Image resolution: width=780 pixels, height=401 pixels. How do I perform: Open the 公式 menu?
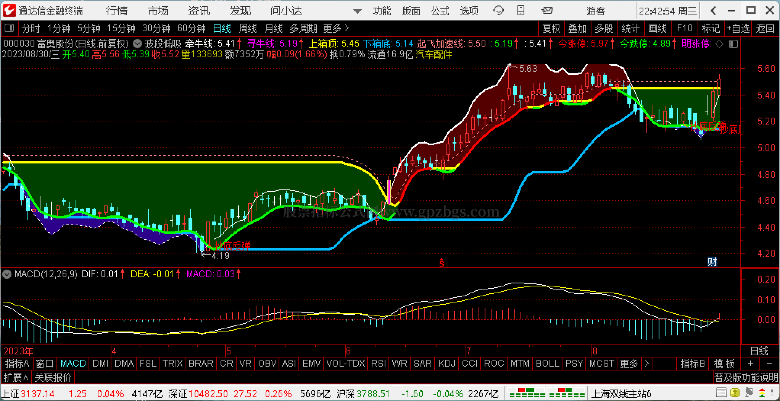coord(440,11)
